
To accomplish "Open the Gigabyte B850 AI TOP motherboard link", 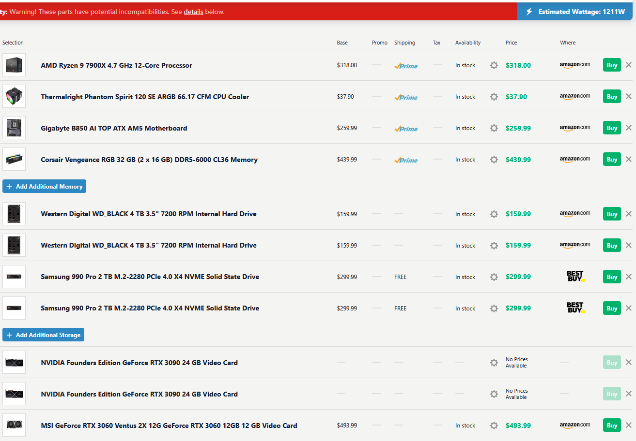I will 114,128.
